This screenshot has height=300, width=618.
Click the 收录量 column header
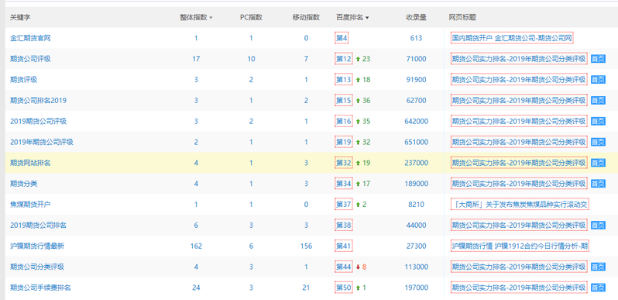(x=416, y=17)
